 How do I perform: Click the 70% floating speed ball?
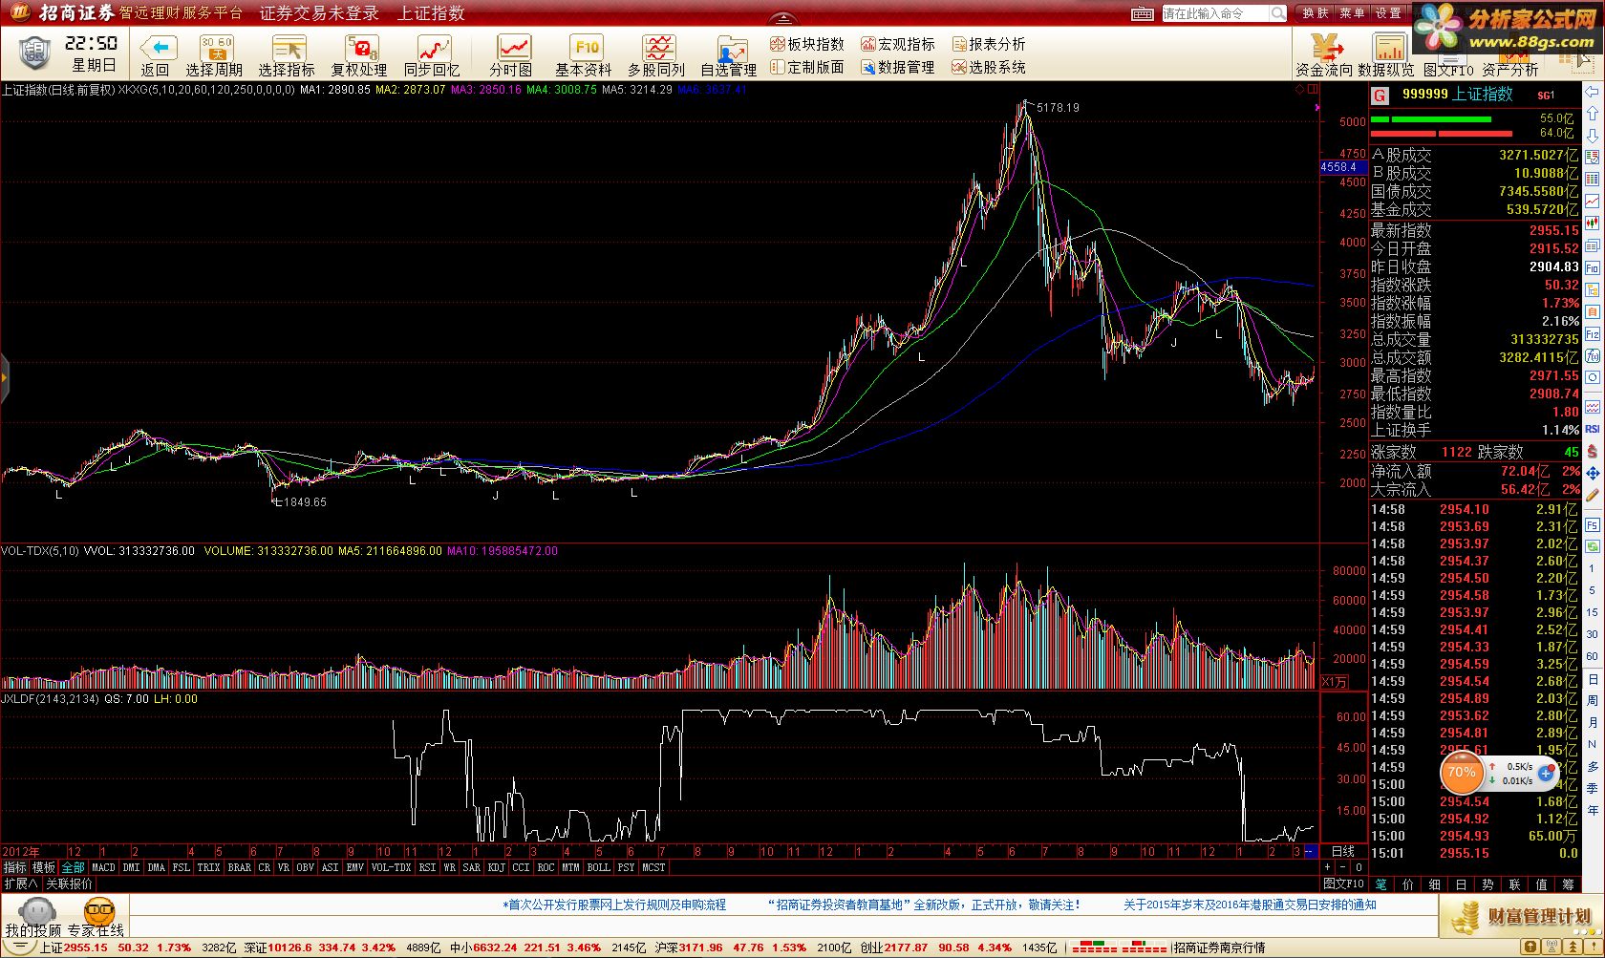(1462, 773)
